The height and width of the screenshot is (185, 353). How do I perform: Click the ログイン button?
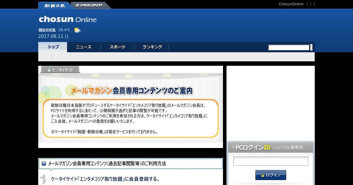tap(271, 175)
